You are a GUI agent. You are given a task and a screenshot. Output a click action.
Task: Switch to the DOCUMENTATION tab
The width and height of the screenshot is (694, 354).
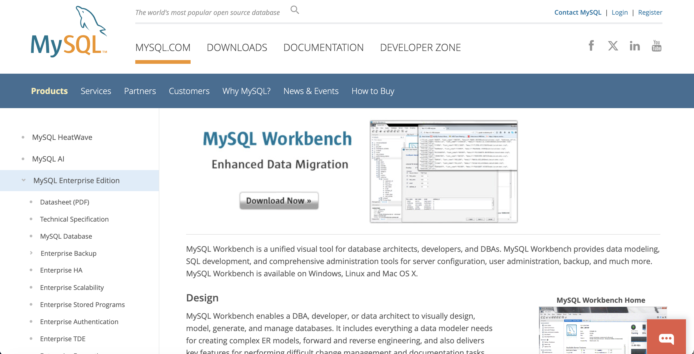[x=323, y=48]
